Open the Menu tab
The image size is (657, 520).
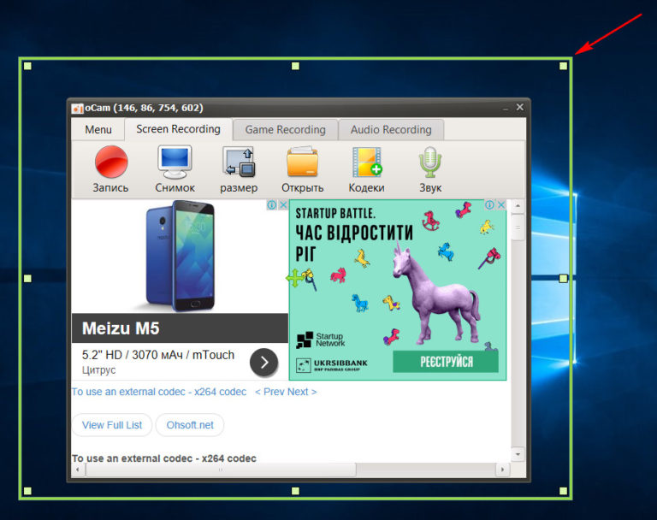(x=98, y=130)
